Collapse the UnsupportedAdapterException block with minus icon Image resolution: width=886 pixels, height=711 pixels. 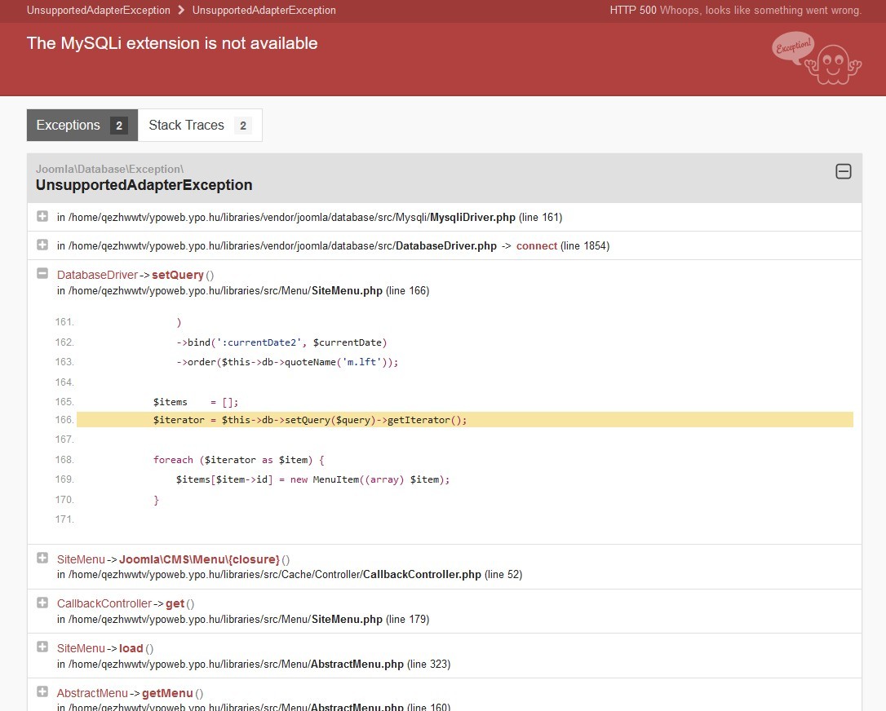844,171
